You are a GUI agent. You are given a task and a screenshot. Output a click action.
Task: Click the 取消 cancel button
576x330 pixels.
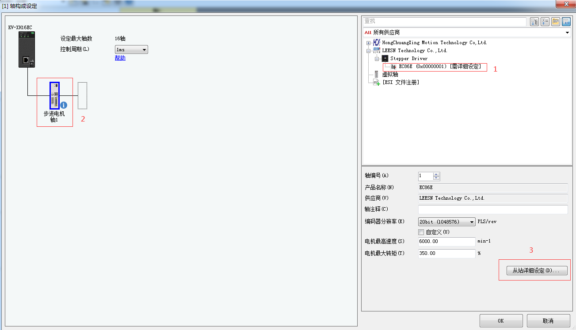(548, 321)
